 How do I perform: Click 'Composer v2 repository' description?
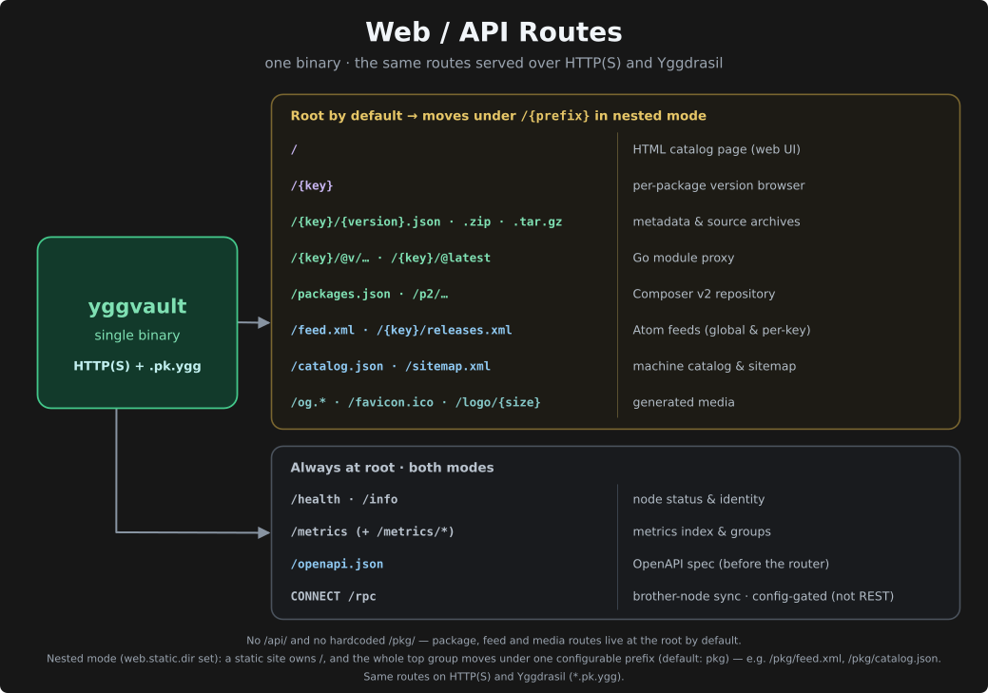[704, 294]
